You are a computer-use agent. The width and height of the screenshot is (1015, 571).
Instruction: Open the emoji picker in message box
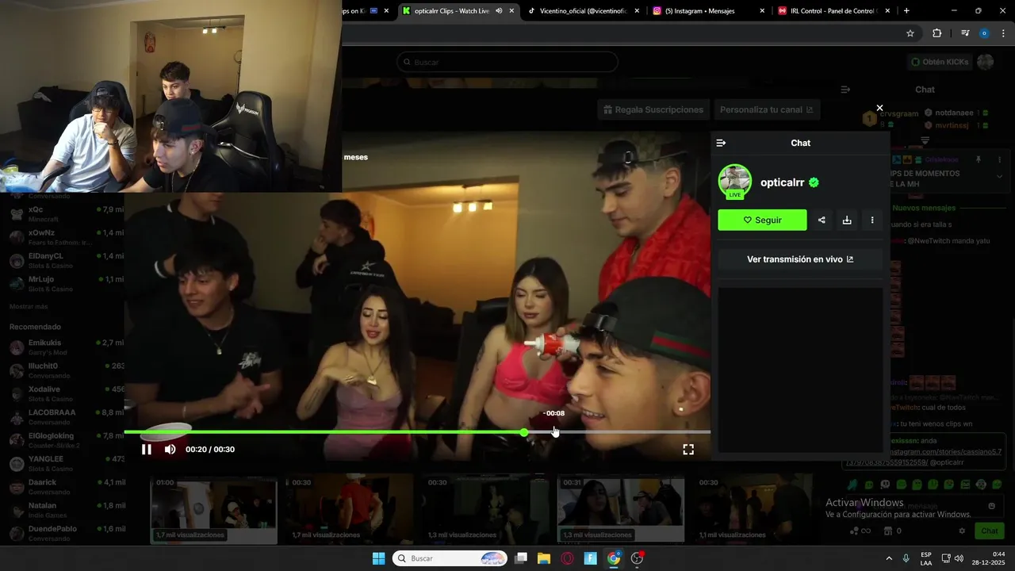point(991,506)
